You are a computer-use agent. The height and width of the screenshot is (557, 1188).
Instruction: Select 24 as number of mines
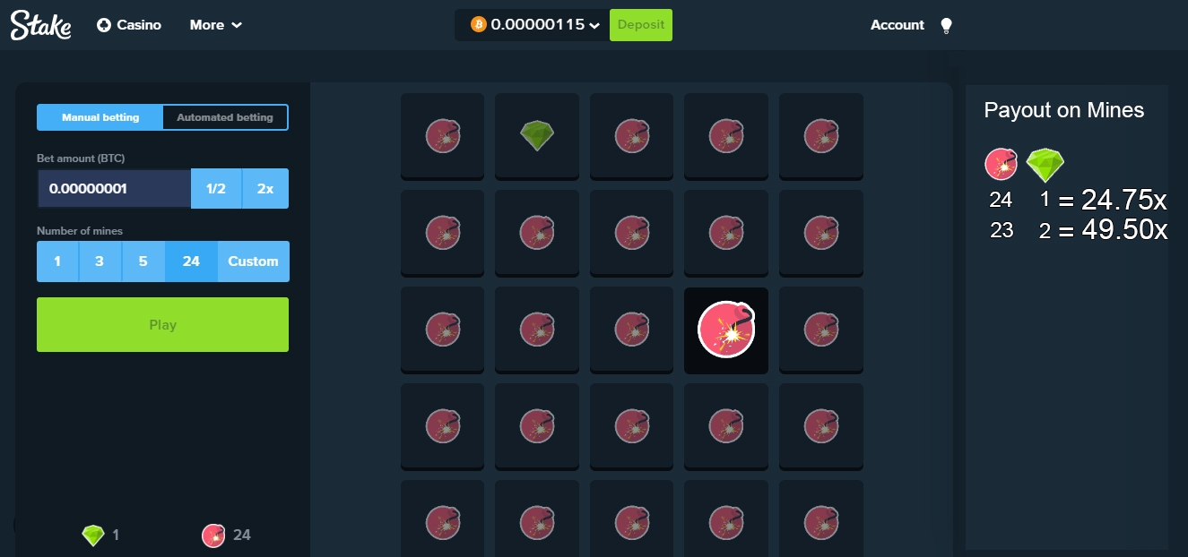pos(191,261)
